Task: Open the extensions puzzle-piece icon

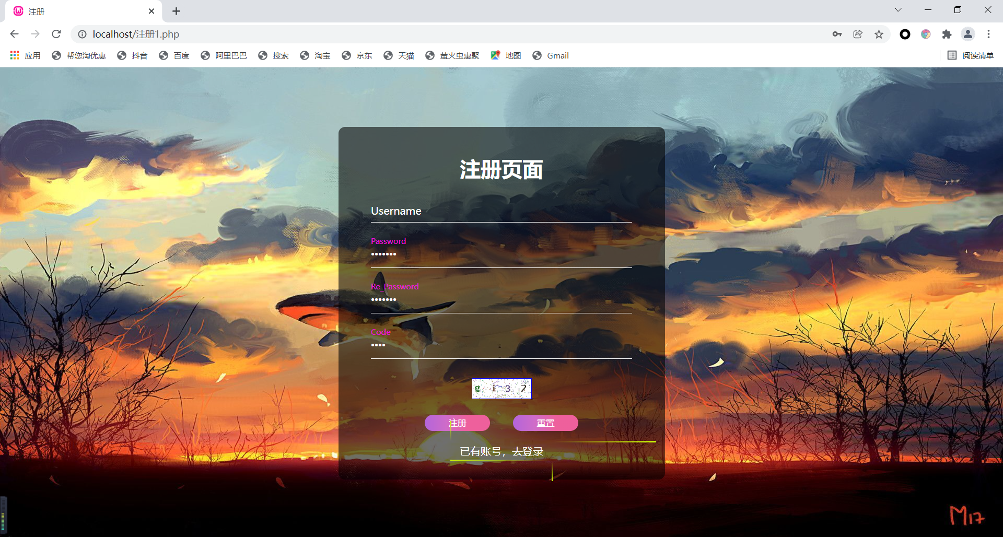Action: (947, 34)
